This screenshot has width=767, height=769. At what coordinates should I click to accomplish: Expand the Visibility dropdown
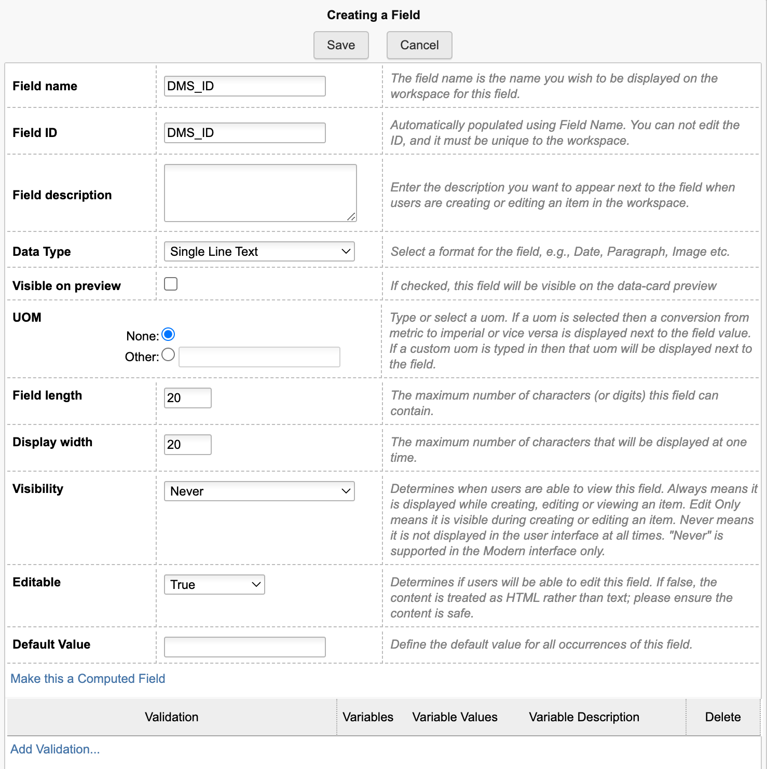point(259,491)
